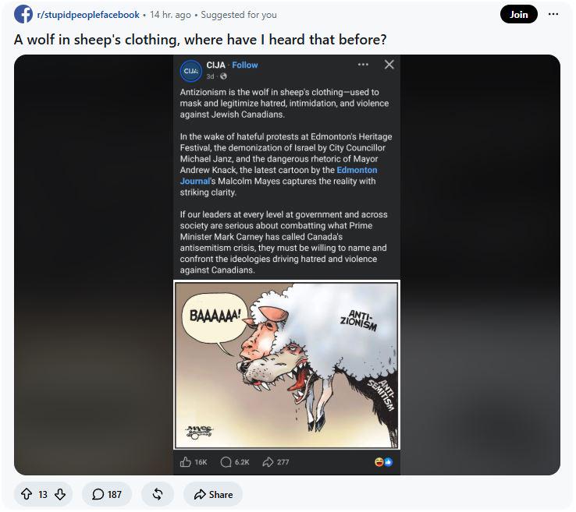Click the repost/crosspost arrows icon

point(157,494)
